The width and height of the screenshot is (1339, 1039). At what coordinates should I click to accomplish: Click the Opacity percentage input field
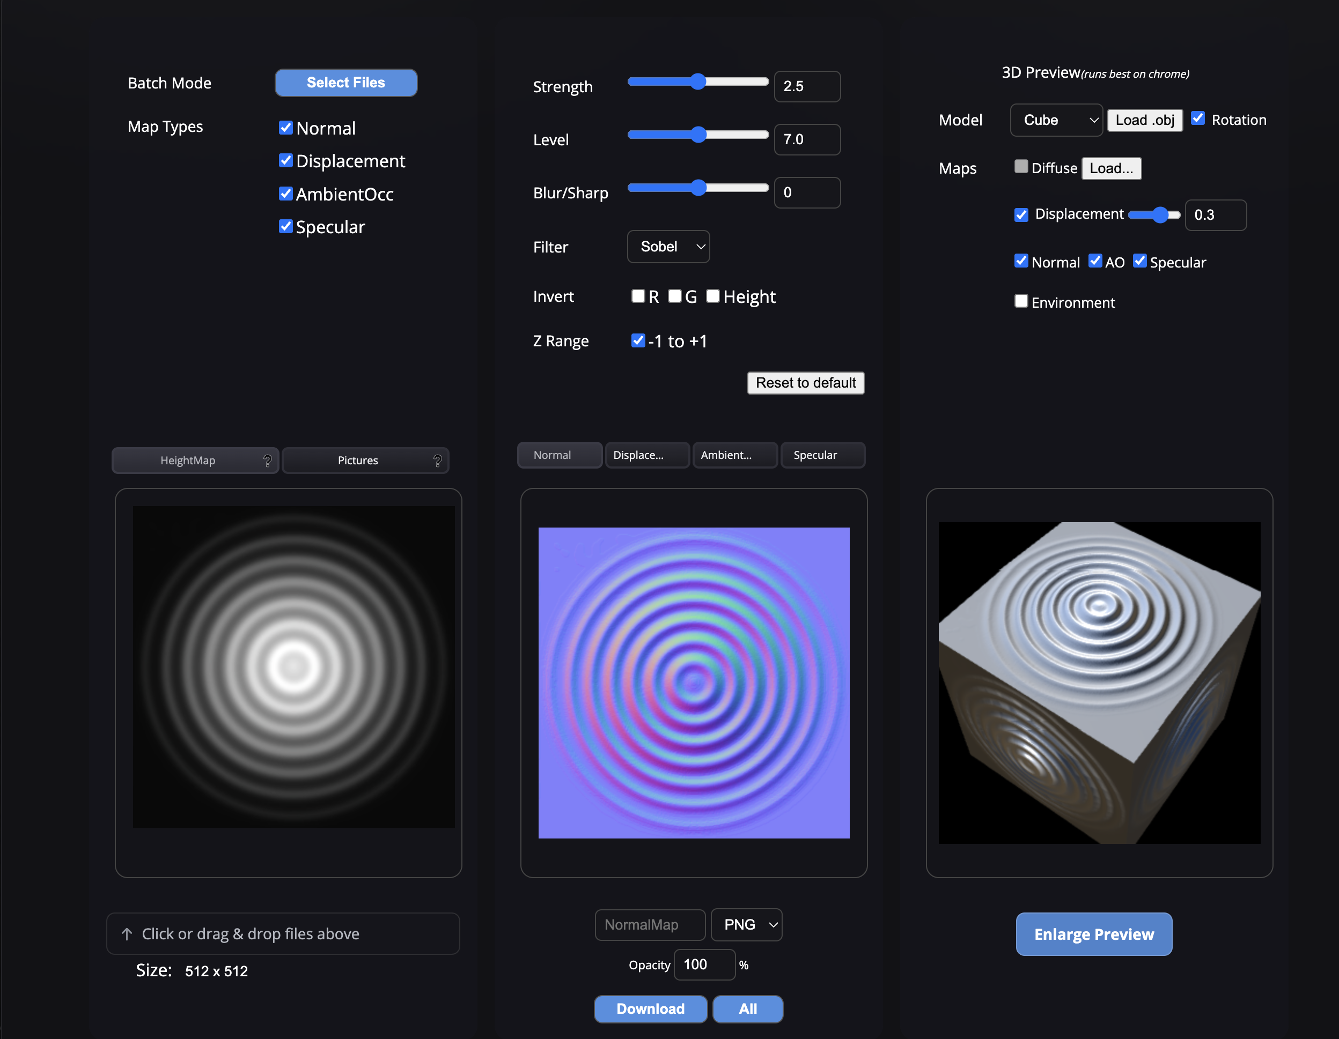click(704, 964)
